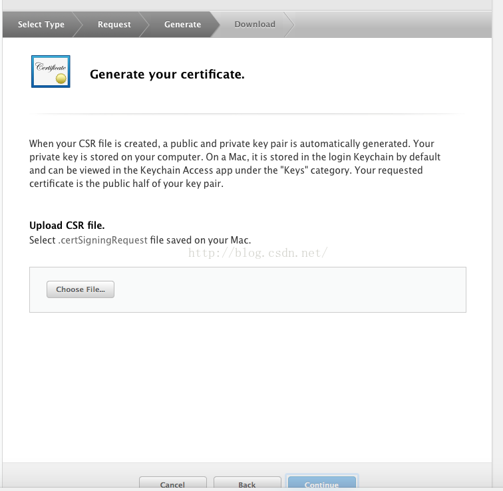Go Back to the previous step
This screenshot has width=503, height=491.
247,484
